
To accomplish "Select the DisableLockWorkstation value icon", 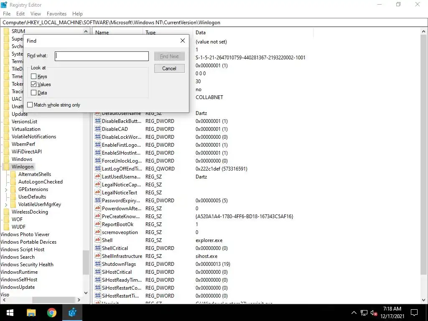I will click(98, 137).
